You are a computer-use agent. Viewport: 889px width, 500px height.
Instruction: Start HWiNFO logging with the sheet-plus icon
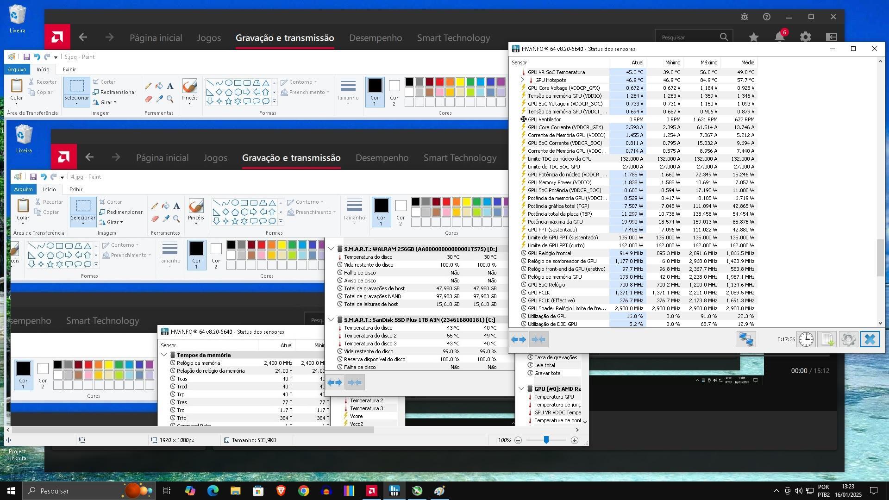coord(827,340)
